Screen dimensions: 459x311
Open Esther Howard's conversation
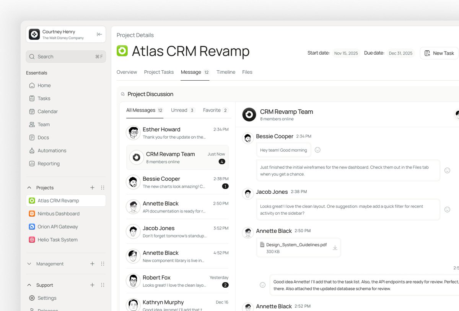[x=177, y=133]
